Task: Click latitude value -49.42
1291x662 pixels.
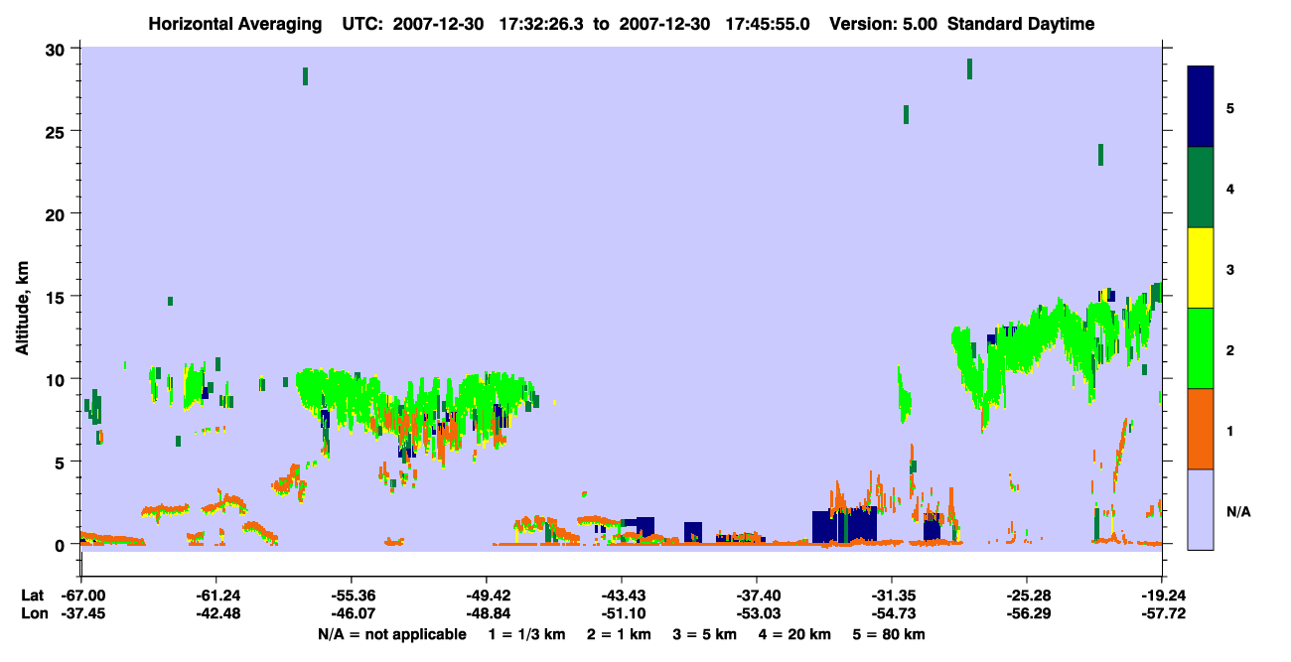Action: click(x=486, y=596)
